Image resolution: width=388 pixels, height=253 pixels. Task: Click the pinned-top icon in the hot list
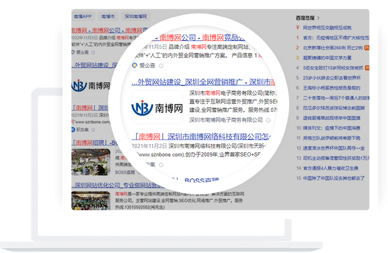(298, 27)
